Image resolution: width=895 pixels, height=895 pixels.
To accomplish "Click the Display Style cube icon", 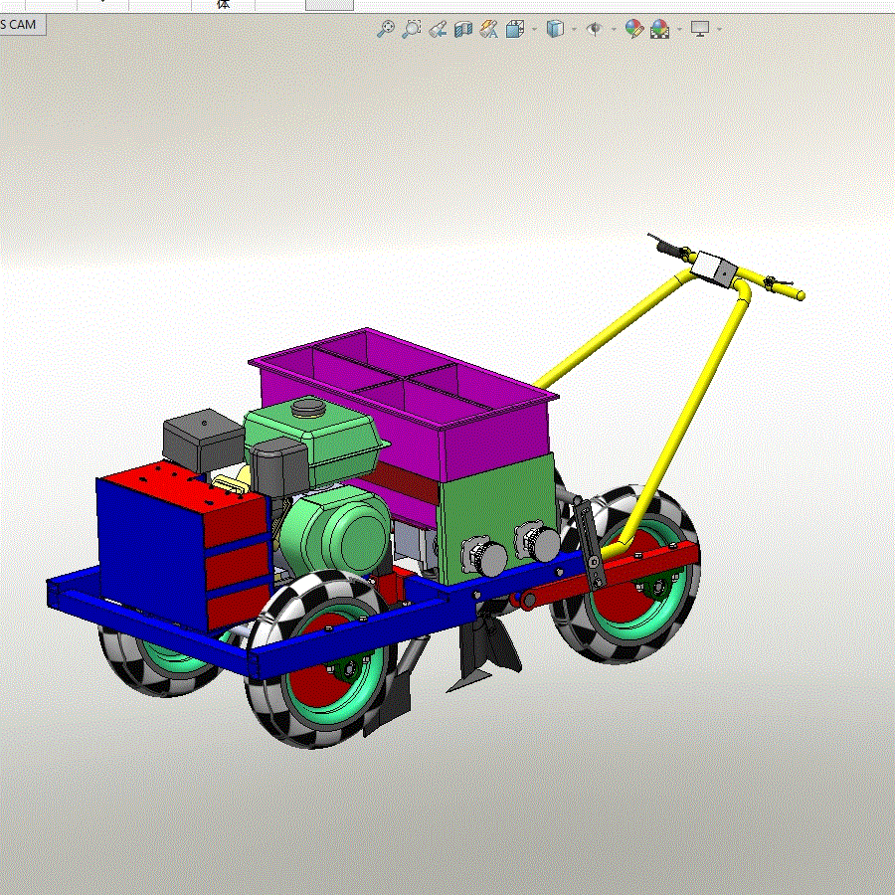I will click(x=555, y=29).
